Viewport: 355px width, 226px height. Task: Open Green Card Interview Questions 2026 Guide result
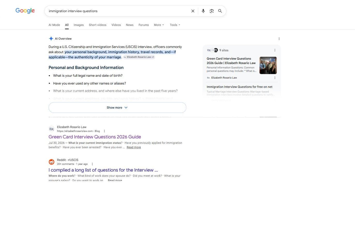tap(95, 137)
